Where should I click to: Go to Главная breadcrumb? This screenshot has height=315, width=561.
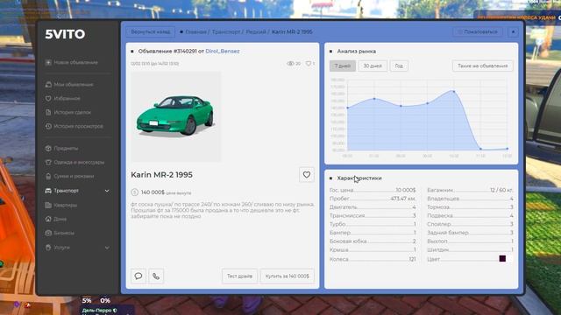pyautogui.click(x=195, y=31)
